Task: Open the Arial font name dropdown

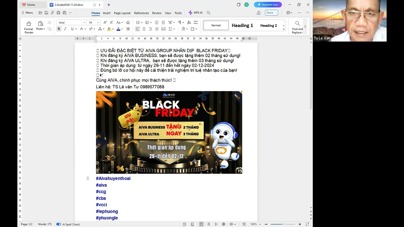Action: coord(84,23)
